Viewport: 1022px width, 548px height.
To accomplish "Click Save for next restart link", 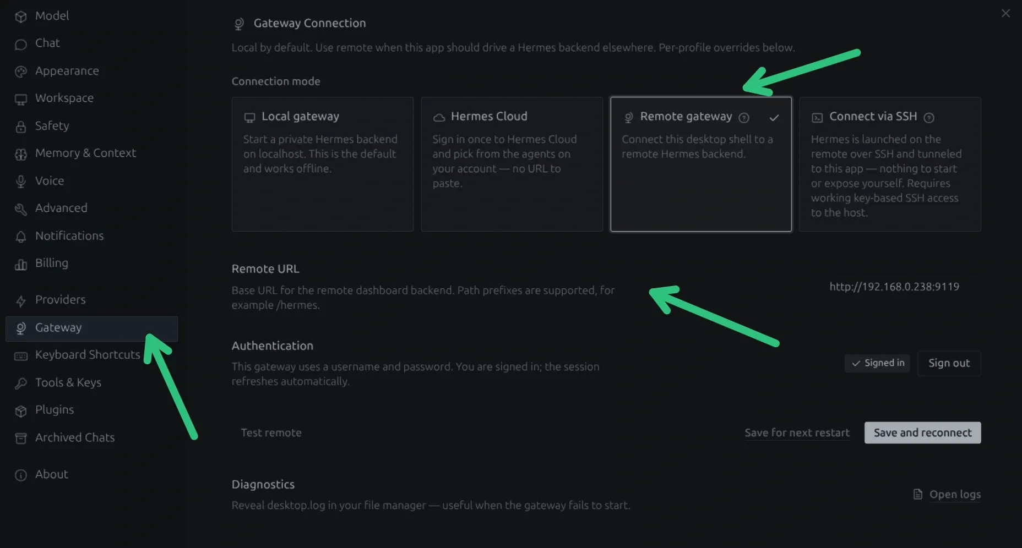I will pyautogui.click(x=797, y=433).
